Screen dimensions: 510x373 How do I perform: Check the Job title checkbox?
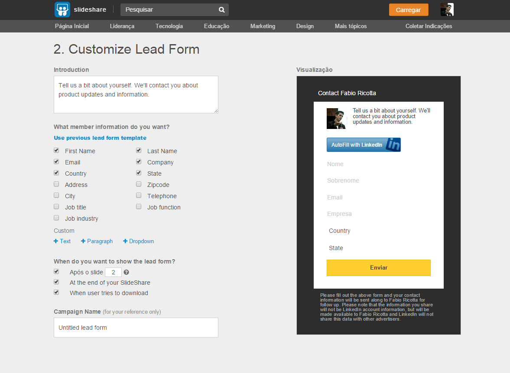(56, 207)
